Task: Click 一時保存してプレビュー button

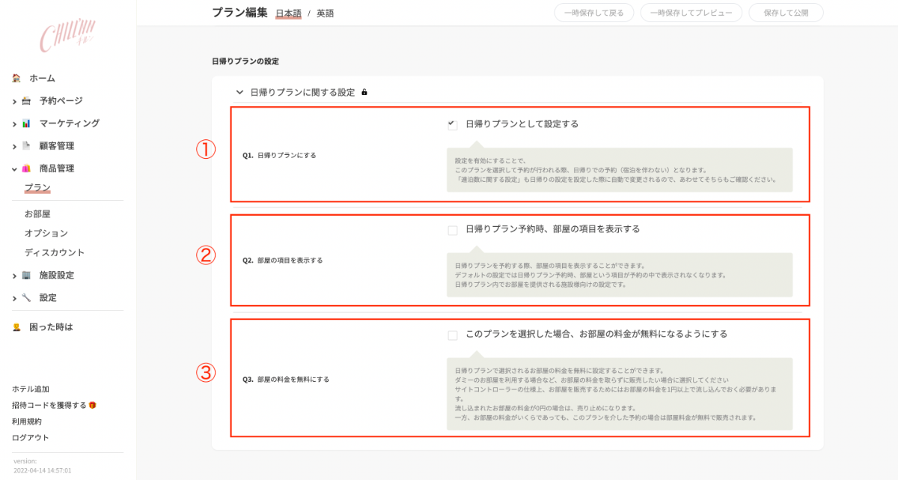Action: (x=691, y=13)
